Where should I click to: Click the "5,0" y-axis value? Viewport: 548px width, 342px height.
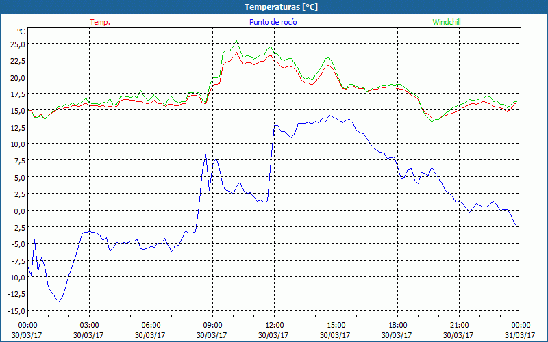pos(21,177)
